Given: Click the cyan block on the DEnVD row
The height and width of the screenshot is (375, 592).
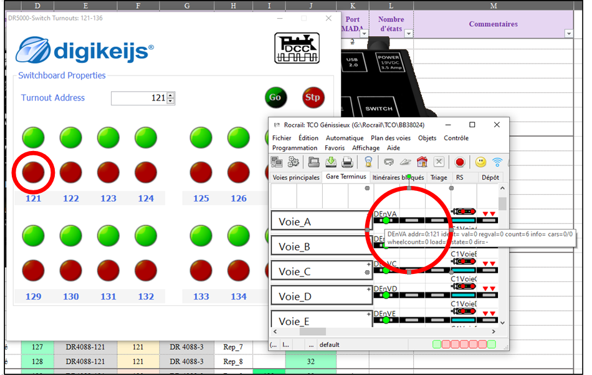Looking at the screenshot, I should (x=464, y=295).
